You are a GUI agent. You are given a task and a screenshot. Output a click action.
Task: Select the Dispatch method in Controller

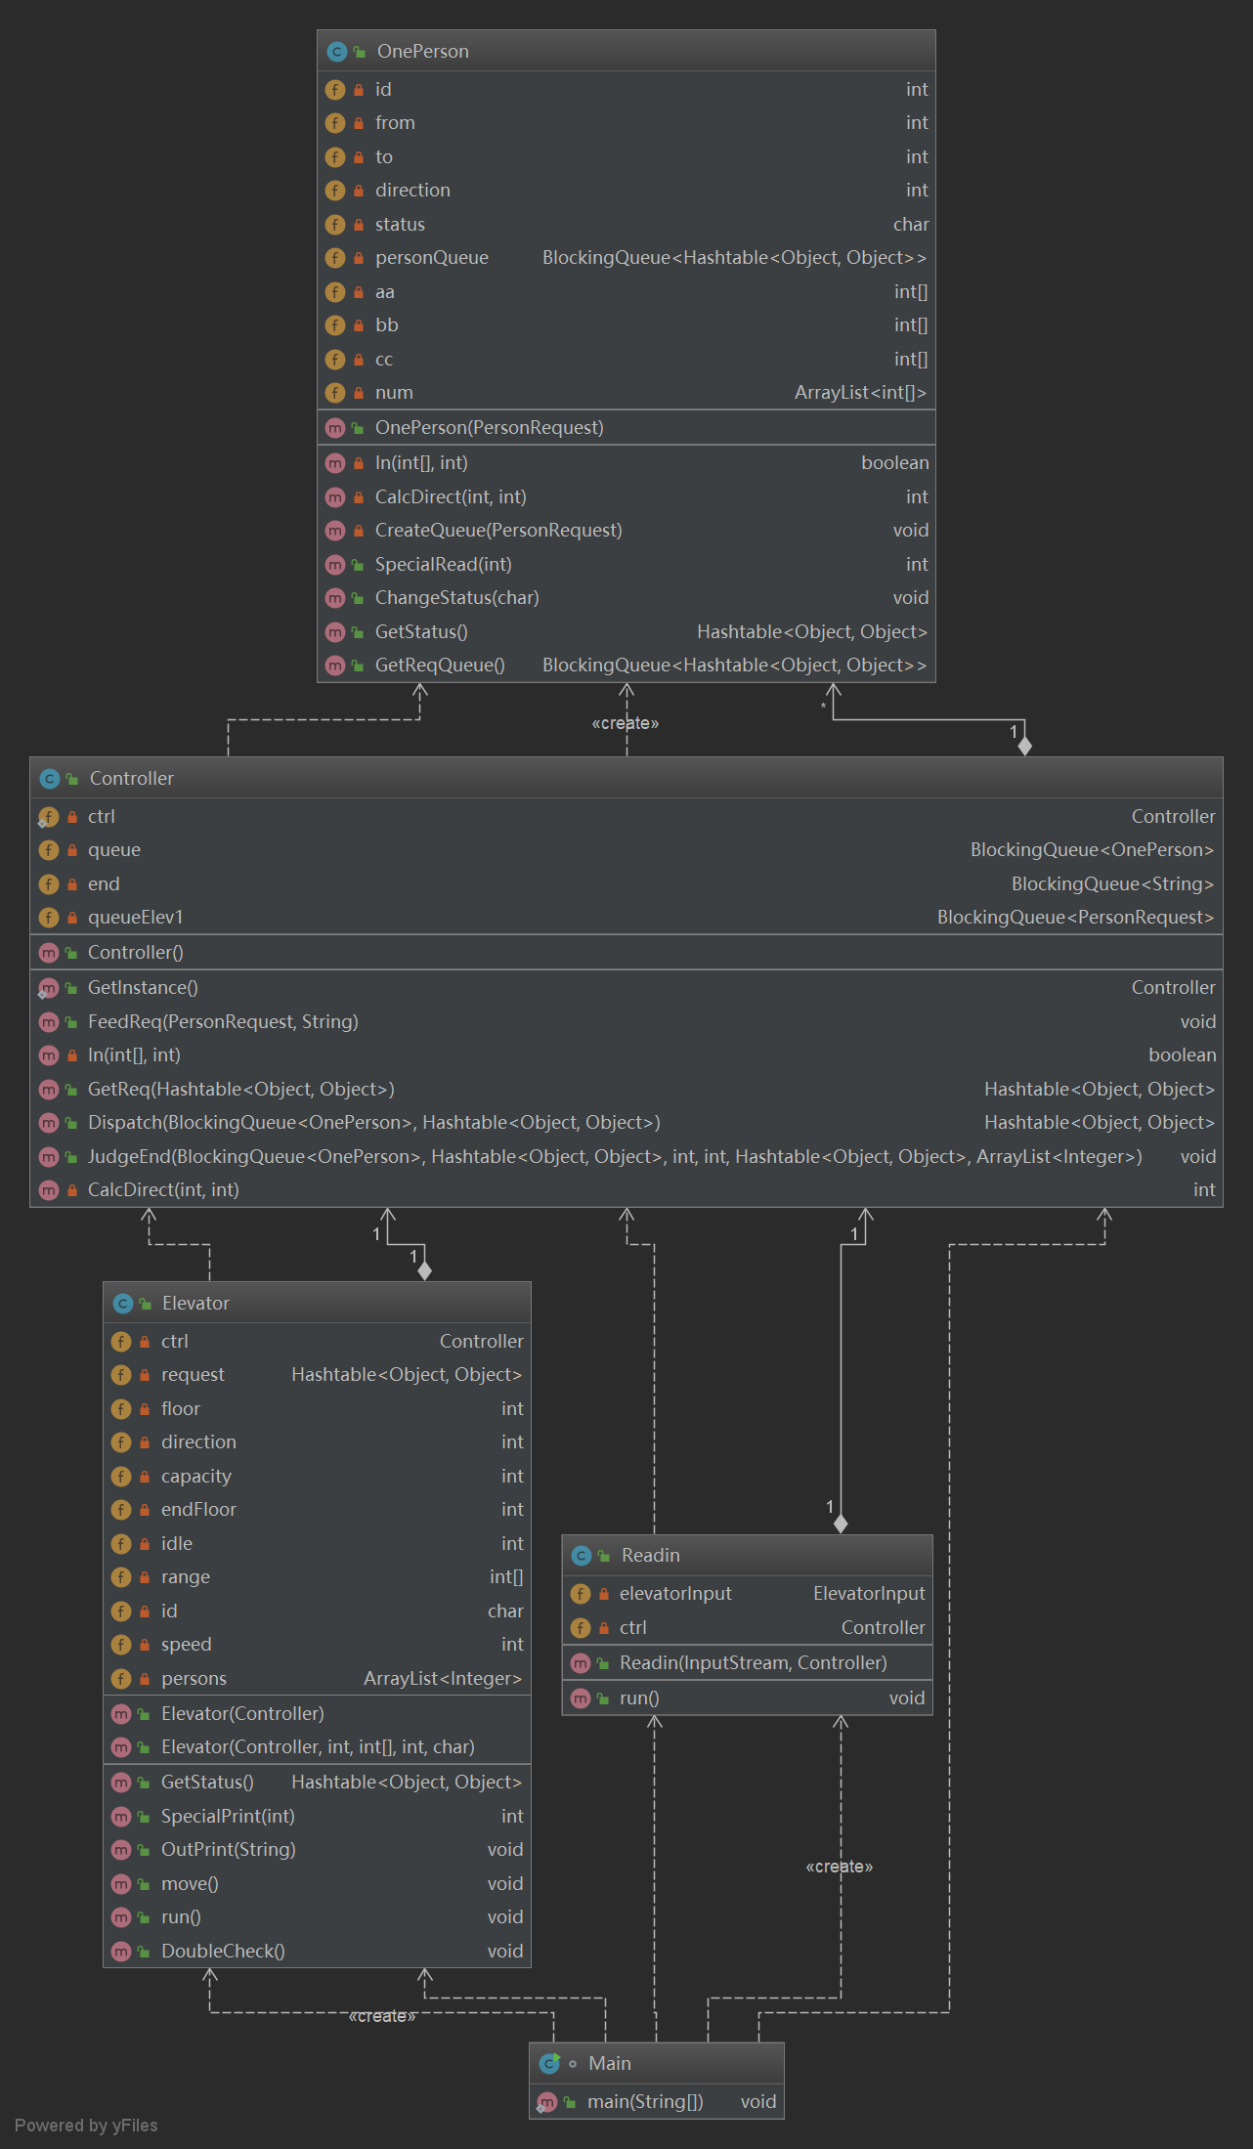point(626,1123)
